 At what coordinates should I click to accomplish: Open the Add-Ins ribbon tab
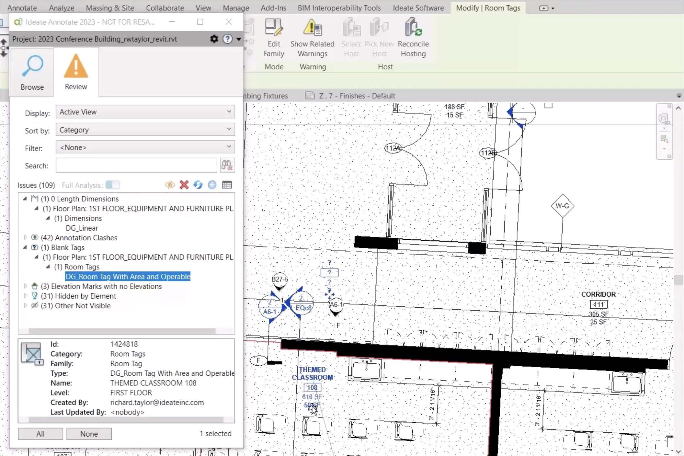[x=273, y=8]
